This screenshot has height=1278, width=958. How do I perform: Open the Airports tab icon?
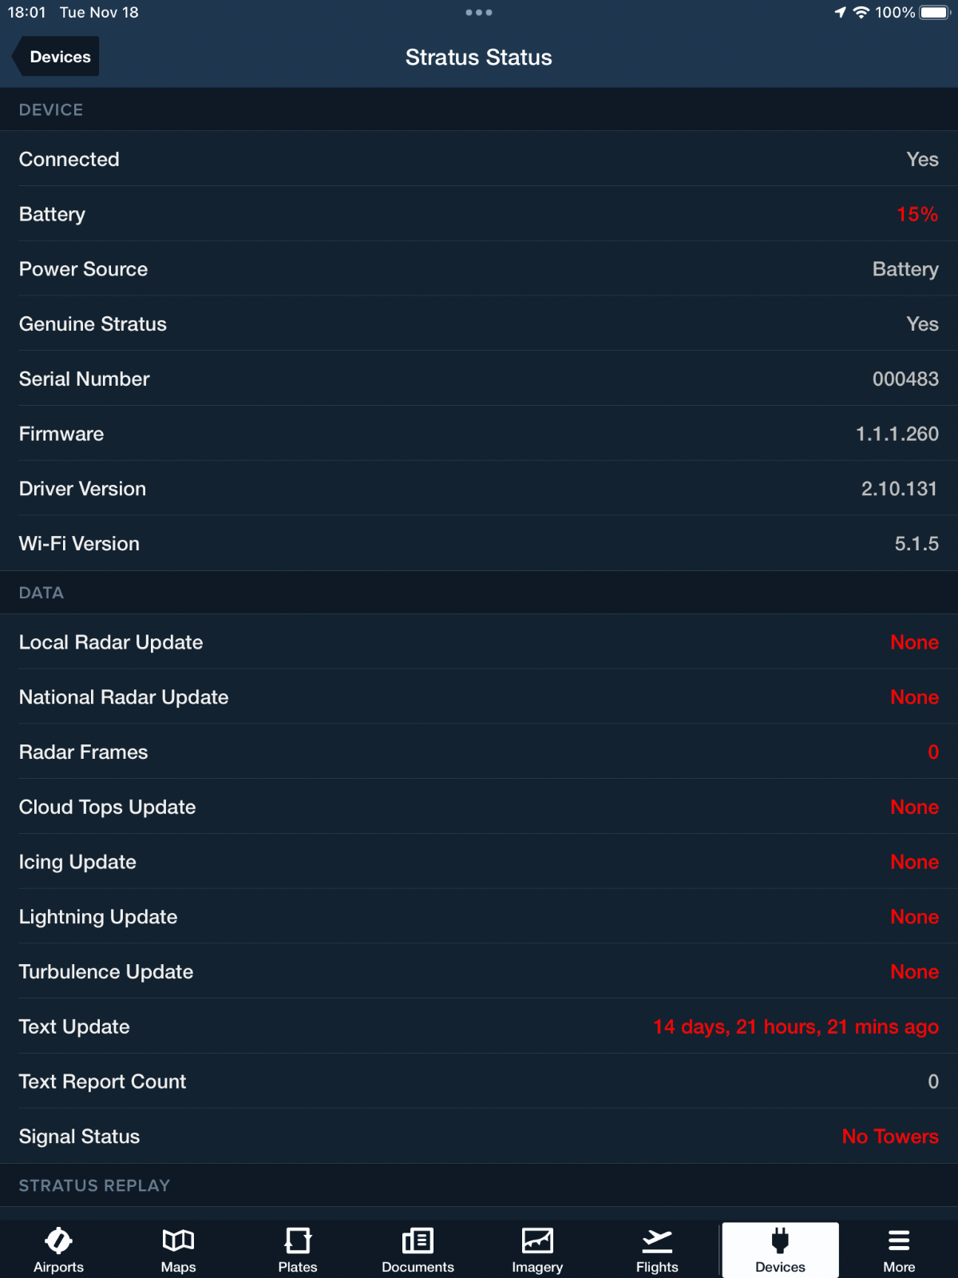point(58,1240)
